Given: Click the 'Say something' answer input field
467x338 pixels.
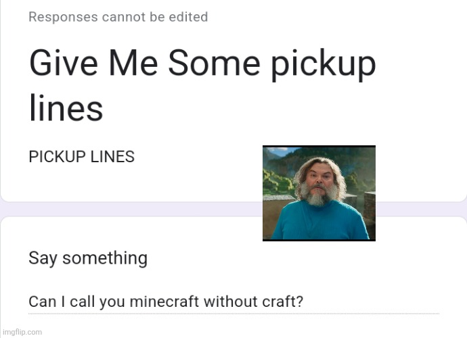Looking at the screenshot, I should [234, 302].
